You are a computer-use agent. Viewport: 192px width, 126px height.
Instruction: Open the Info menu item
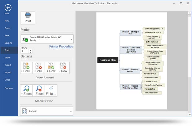tap(7, 13)
